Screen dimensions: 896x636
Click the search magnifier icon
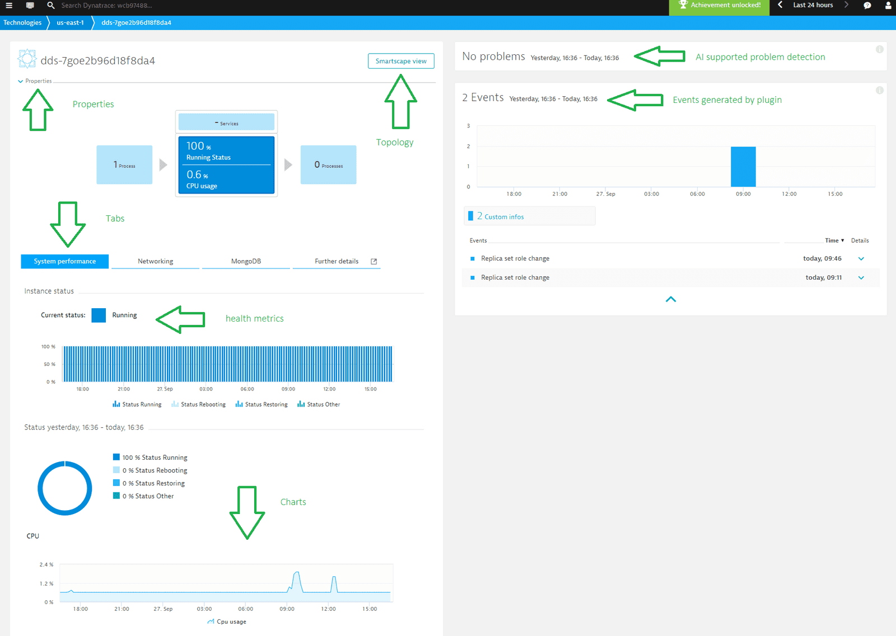click(x=50, y=5)
